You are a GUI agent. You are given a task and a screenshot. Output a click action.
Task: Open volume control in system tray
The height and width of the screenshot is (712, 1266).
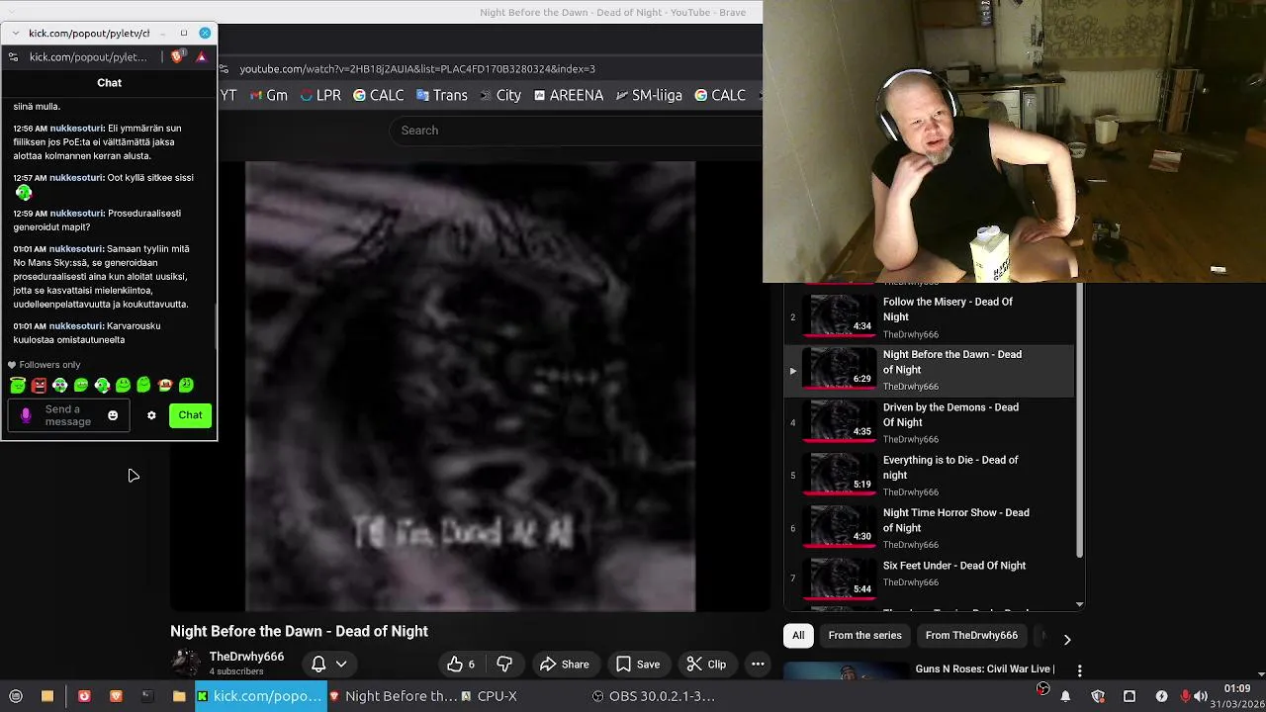tap(1202, 696)
